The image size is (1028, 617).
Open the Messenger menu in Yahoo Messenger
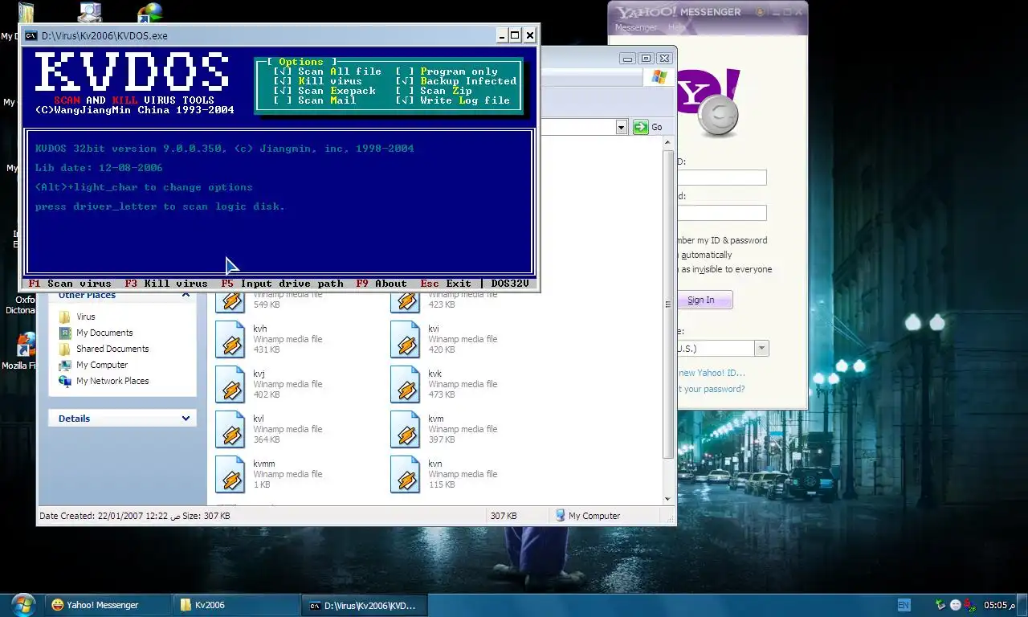click(636, 27)
